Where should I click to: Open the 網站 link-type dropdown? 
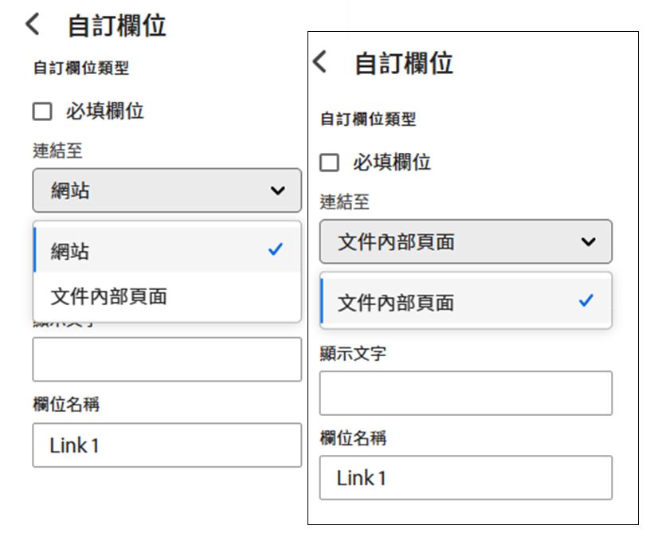click(167, 190)
